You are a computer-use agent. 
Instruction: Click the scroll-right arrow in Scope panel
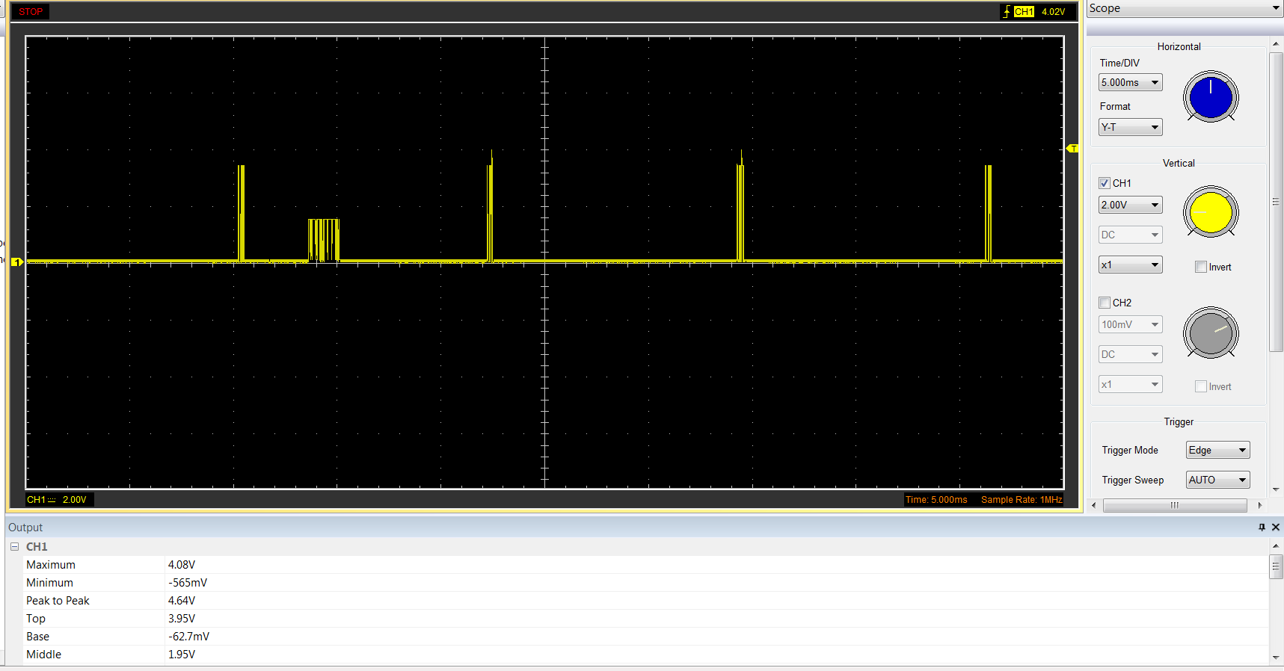(1260, 506)
